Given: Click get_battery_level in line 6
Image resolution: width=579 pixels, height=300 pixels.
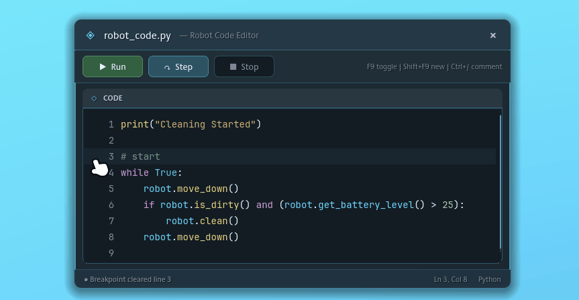Looking at the screenshot, I should click(366, 205).
